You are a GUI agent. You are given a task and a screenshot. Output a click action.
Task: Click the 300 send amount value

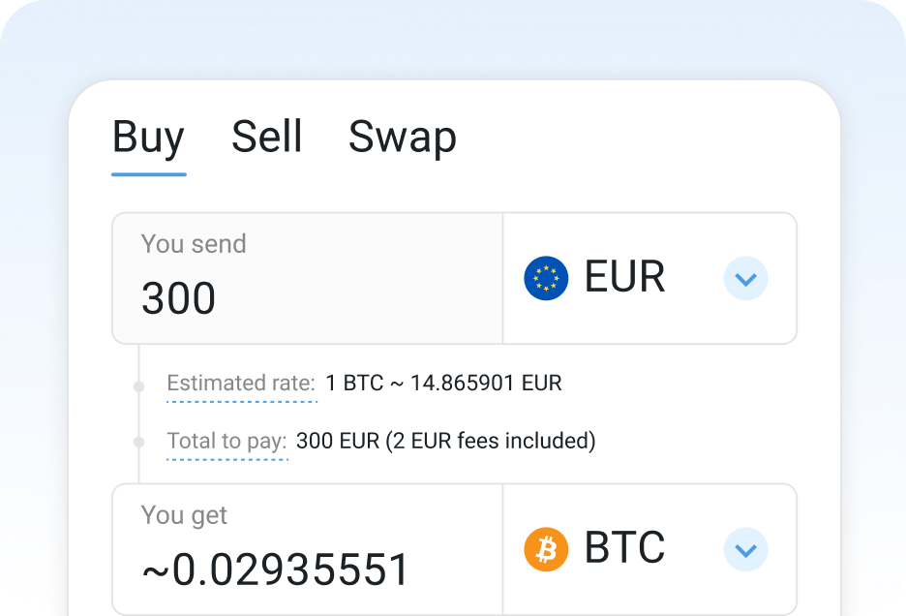pos(179,298)
